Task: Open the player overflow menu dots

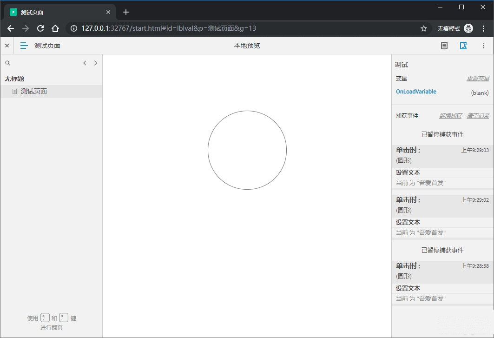Action: (483, 46)
